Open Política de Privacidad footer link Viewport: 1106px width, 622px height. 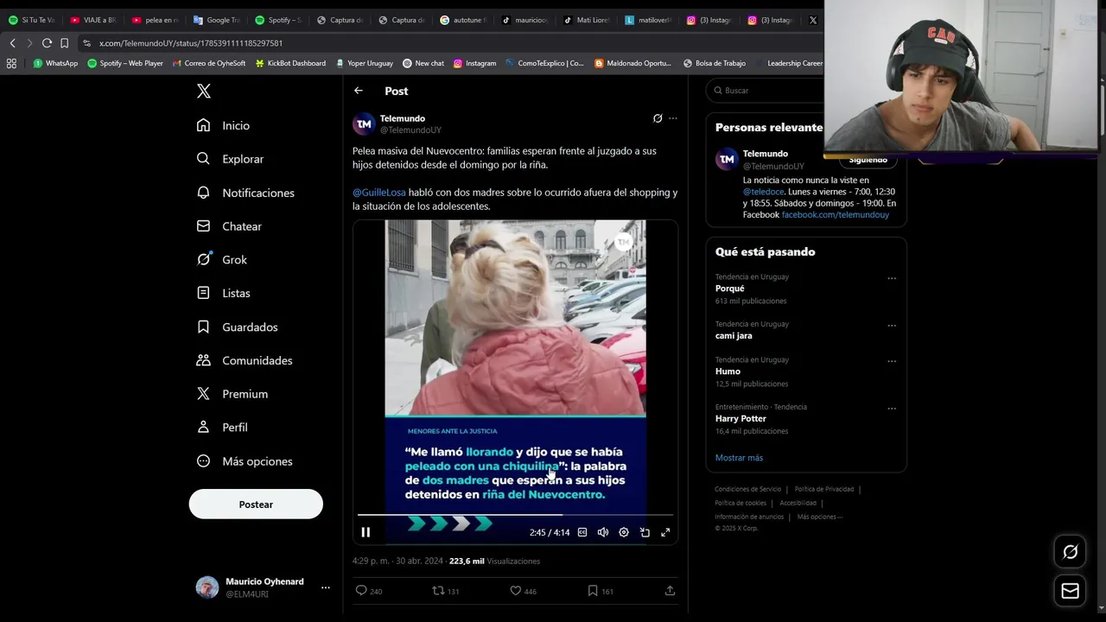tap(824, 489)
